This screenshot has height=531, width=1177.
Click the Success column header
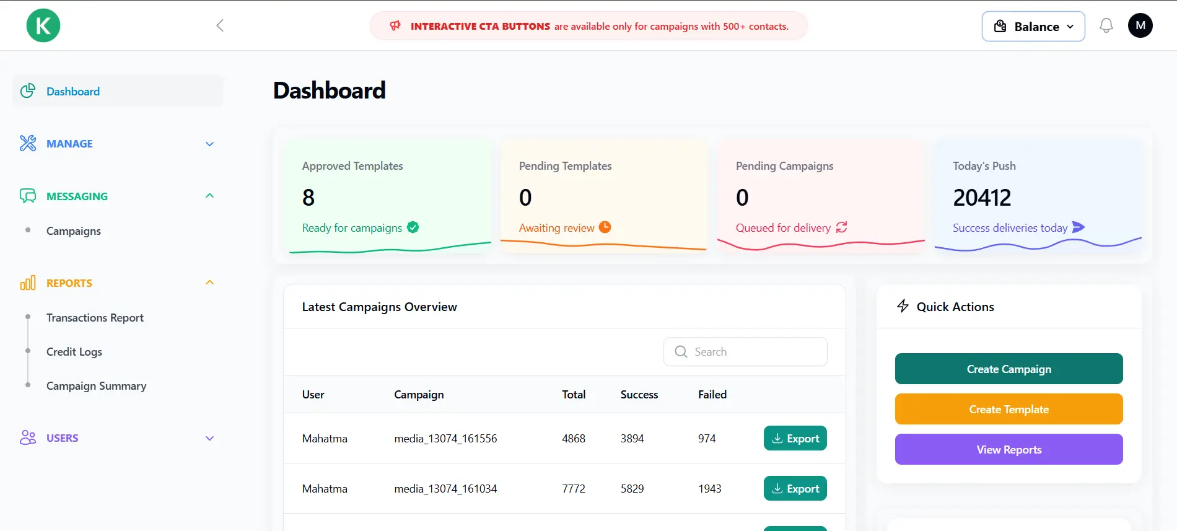coord(639,394)
